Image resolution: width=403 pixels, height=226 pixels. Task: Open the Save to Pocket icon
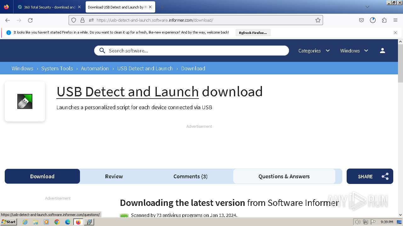coord(361,20)
